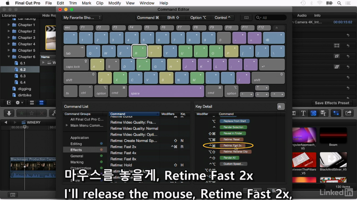This screenshot has width=357, height=200.
Task: Click the Render Selection command pill
Action: [x=233, y=127]
